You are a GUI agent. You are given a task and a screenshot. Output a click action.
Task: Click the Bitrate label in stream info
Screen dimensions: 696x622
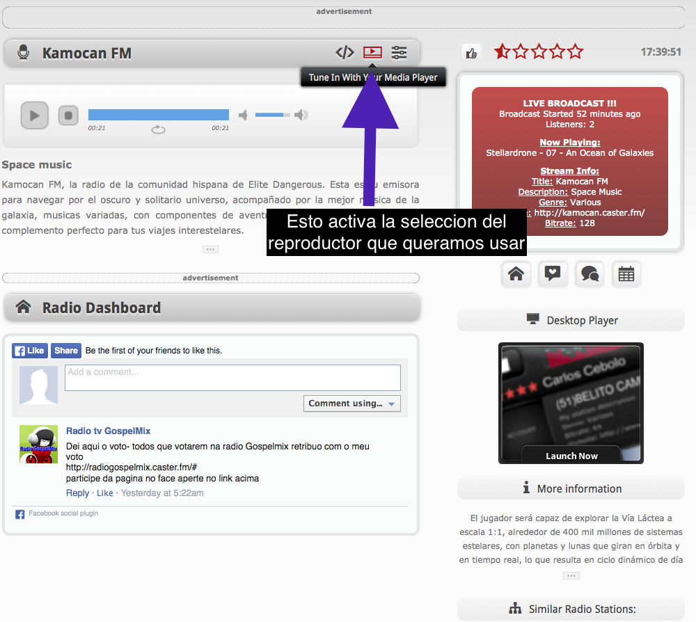tap(560, 223)
